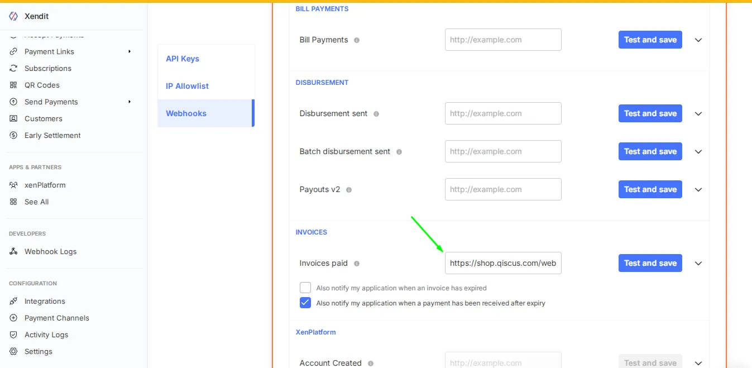Switch to the API Keys tab
This screenshot has height=368, width=752.
click(x=183, y=59)
